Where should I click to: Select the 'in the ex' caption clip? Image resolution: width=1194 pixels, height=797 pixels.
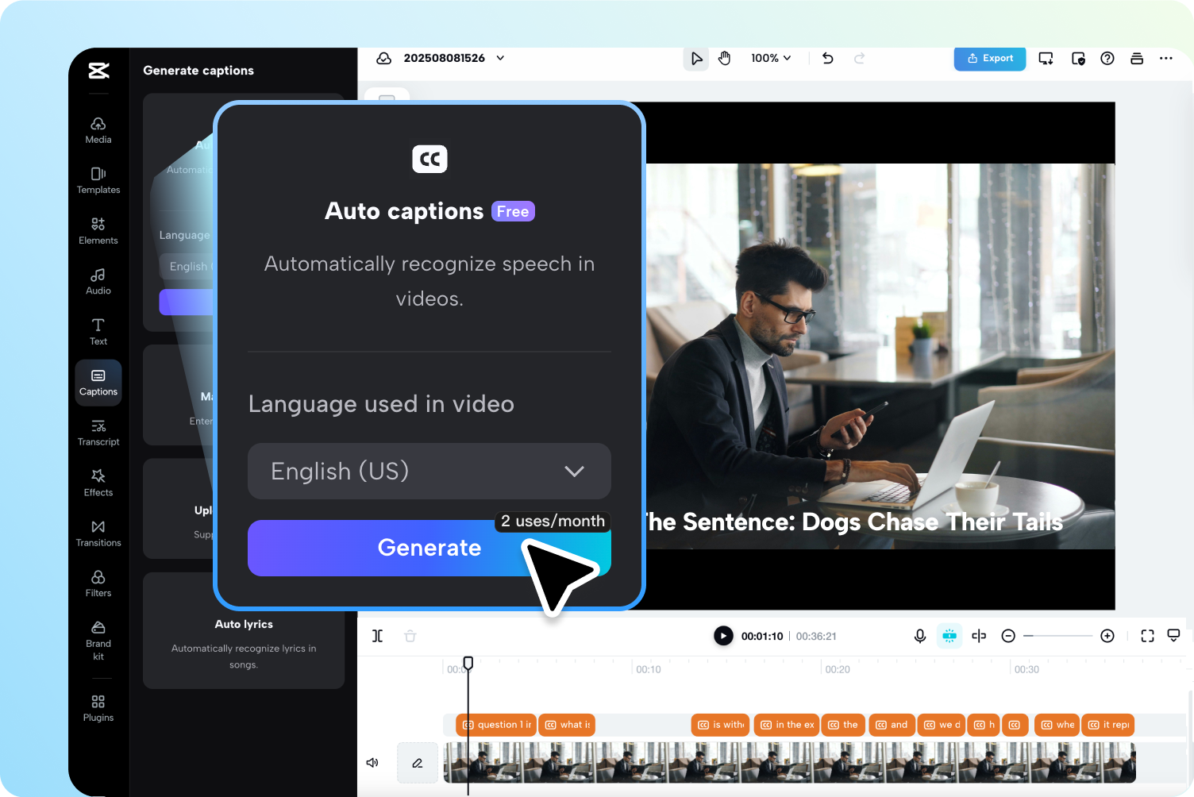click(x=788, y=725)
